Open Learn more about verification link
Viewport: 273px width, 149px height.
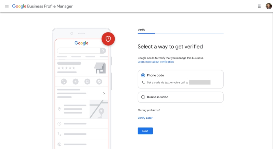[156, 62]
